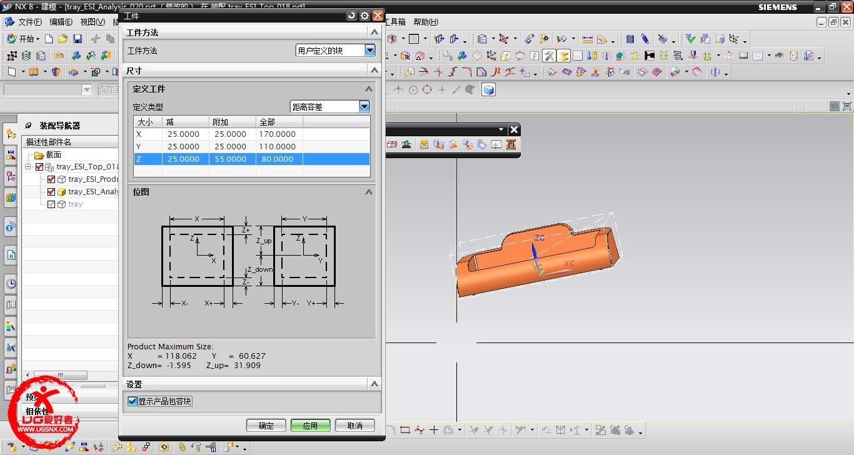Click the circle point snap icon

[413, 90]
